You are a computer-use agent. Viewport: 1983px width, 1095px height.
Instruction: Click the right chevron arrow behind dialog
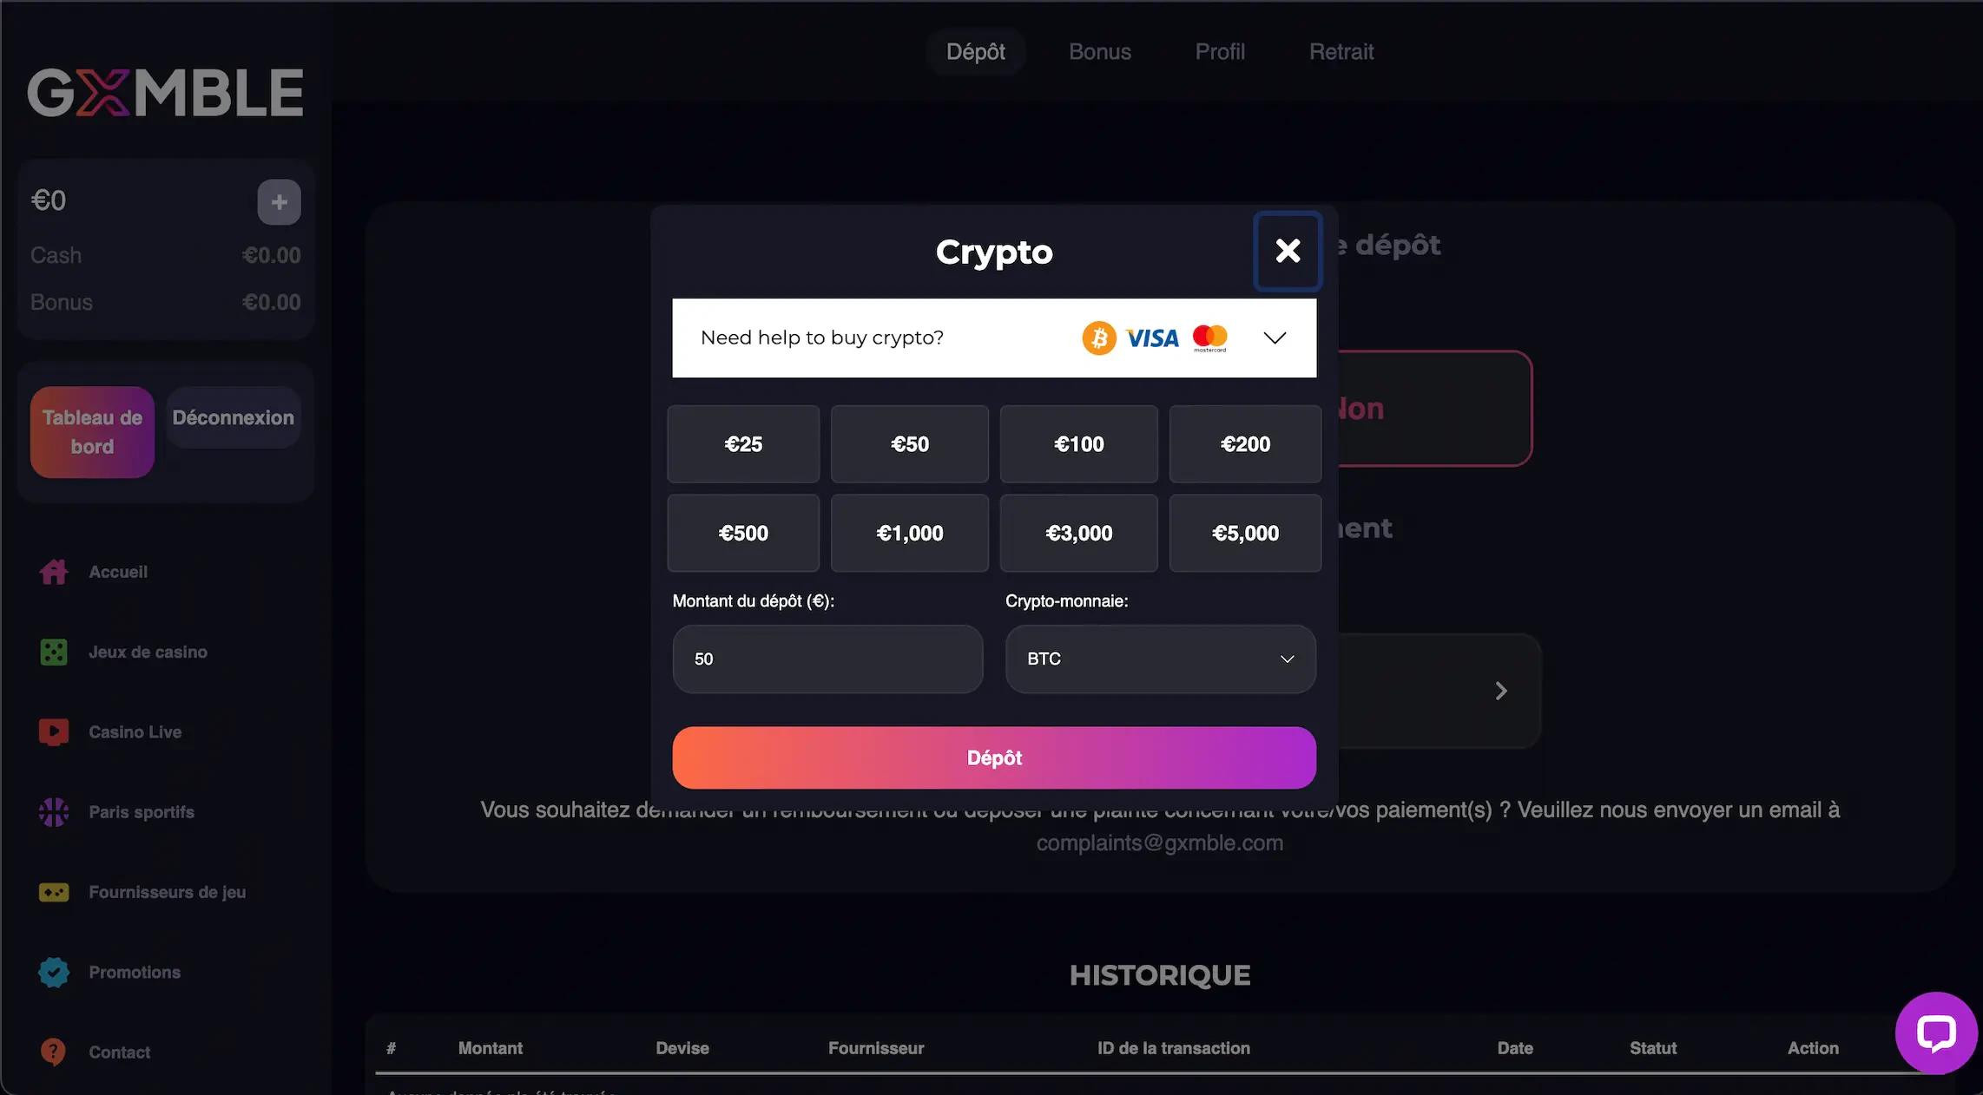pos(1500,691)
